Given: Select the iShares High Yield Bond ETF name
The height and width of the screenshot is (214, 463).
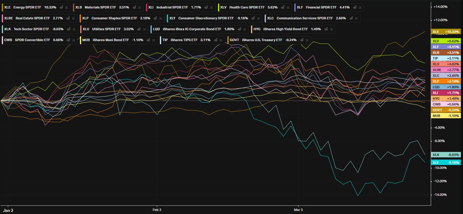Looking at the screenshot, I should 286,29.
